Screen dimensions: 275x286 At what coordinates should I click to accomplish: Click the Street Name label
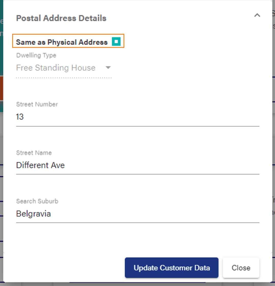34,153
